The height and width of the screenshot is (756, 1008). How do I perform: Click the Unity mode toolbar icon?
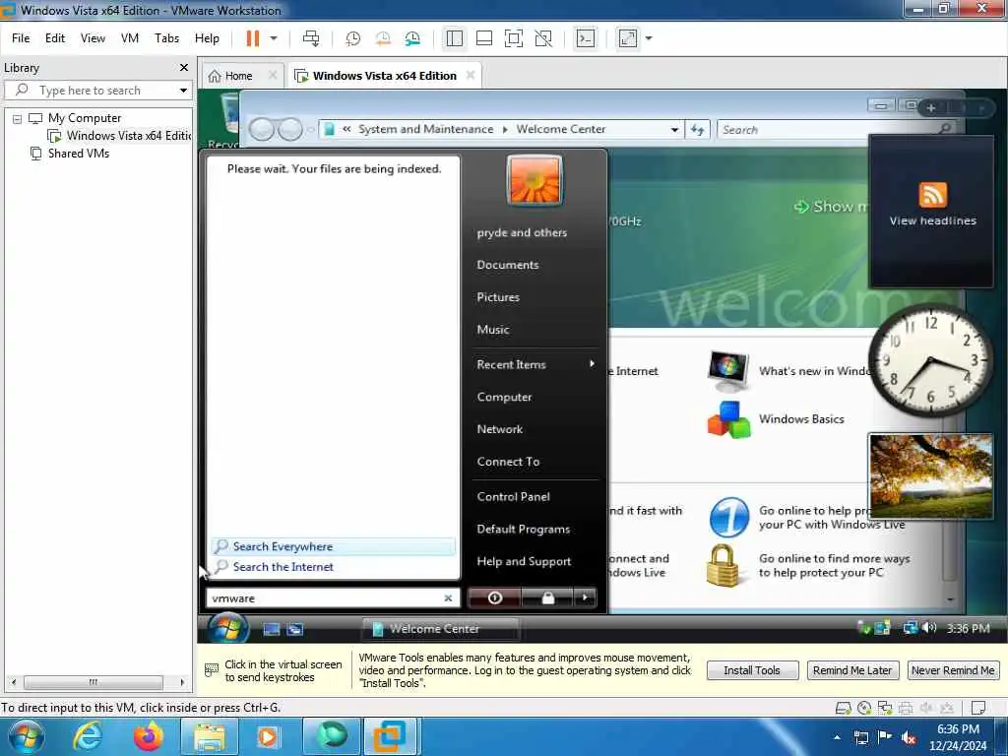pos(543,38)
